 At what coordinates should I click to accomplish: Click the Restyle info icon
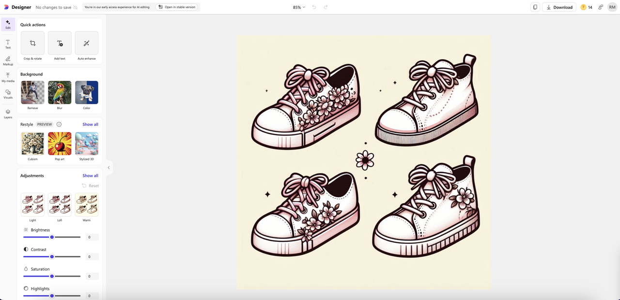tap(59, 125)
